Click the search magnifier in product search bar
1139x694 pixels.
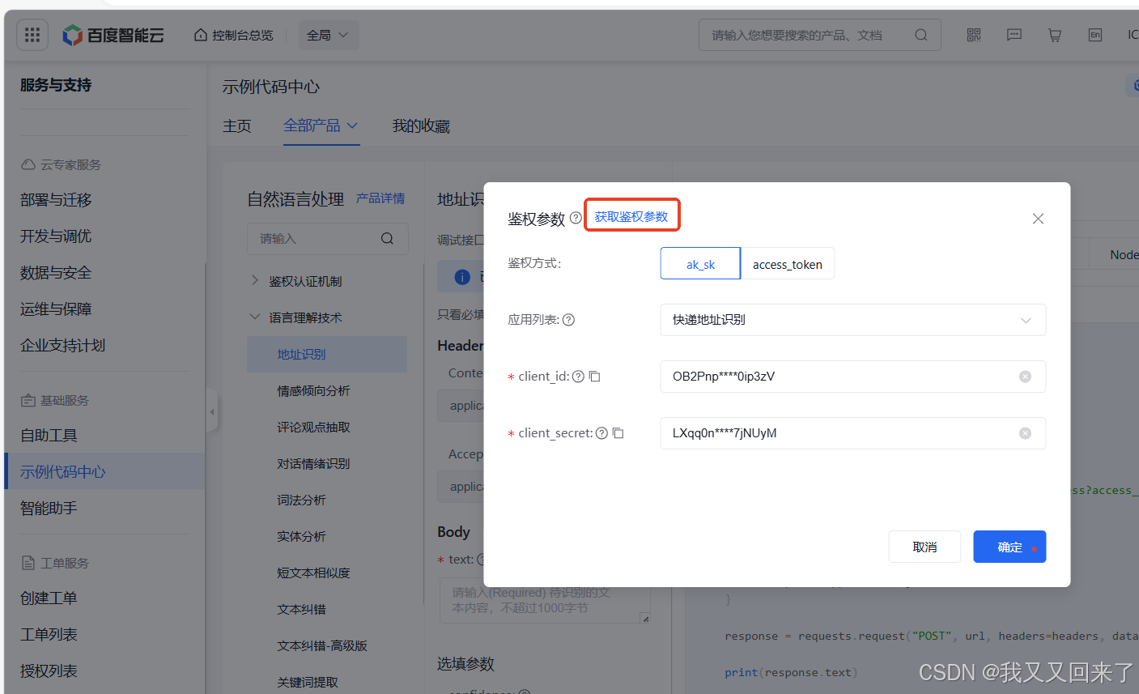[921, 35]
